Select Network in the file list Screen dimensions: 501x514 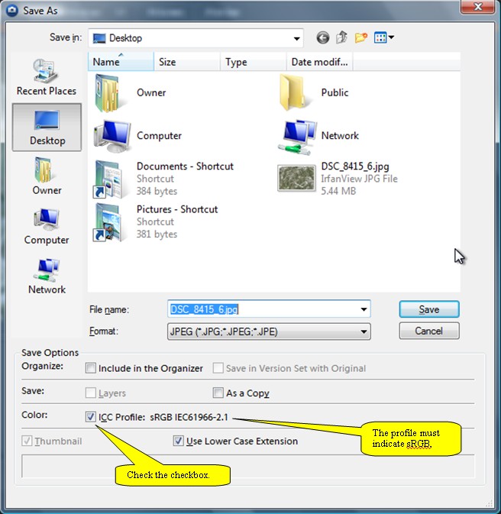click(x=318, y=136)
